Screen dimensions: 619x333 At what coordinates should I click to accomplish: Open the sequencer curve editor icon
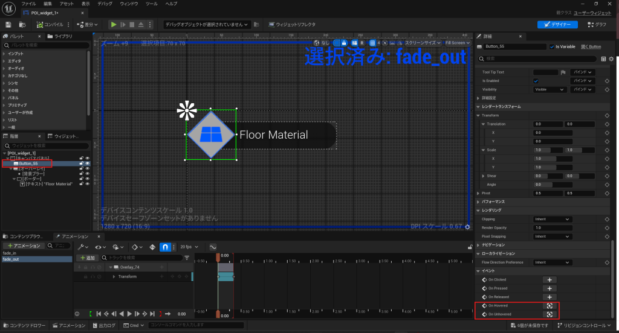tap(213, 247)
